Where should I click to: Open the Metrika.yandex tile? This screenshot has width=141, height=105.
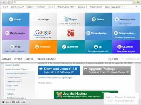(16, 33)
